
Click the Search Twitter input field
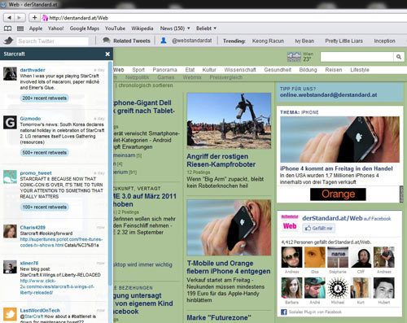click(x=52, y=41)
